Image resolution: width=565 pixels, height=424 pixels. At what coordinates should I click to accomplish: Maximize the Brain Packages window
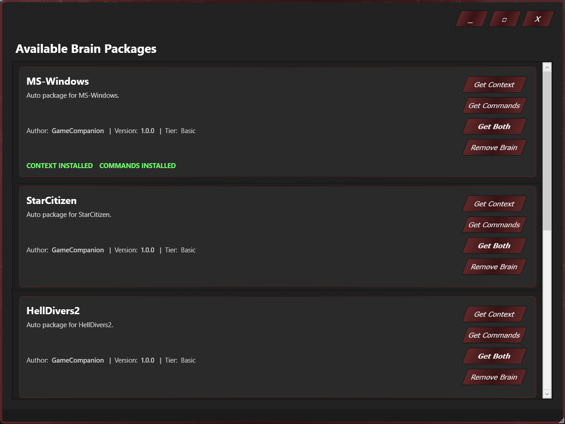[505, 19]
